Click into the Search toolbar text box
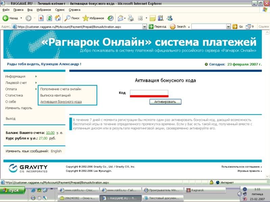The height and width of the screenshot is (202, 270). 209,27
